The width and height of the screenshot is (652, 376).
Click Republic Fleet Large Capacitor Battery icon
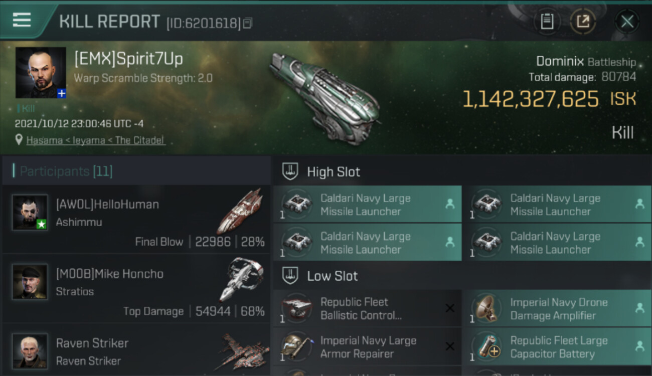pyautogui.click(x=487, y=347)
